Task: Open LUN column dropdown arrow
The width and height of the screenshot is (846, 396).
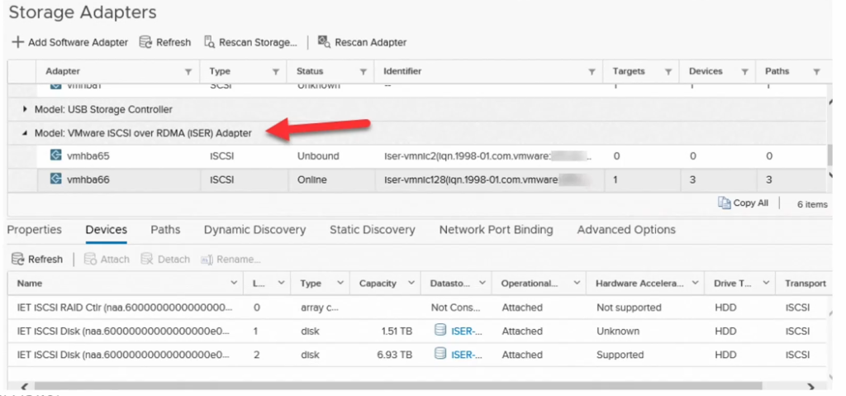Action: 281,283
